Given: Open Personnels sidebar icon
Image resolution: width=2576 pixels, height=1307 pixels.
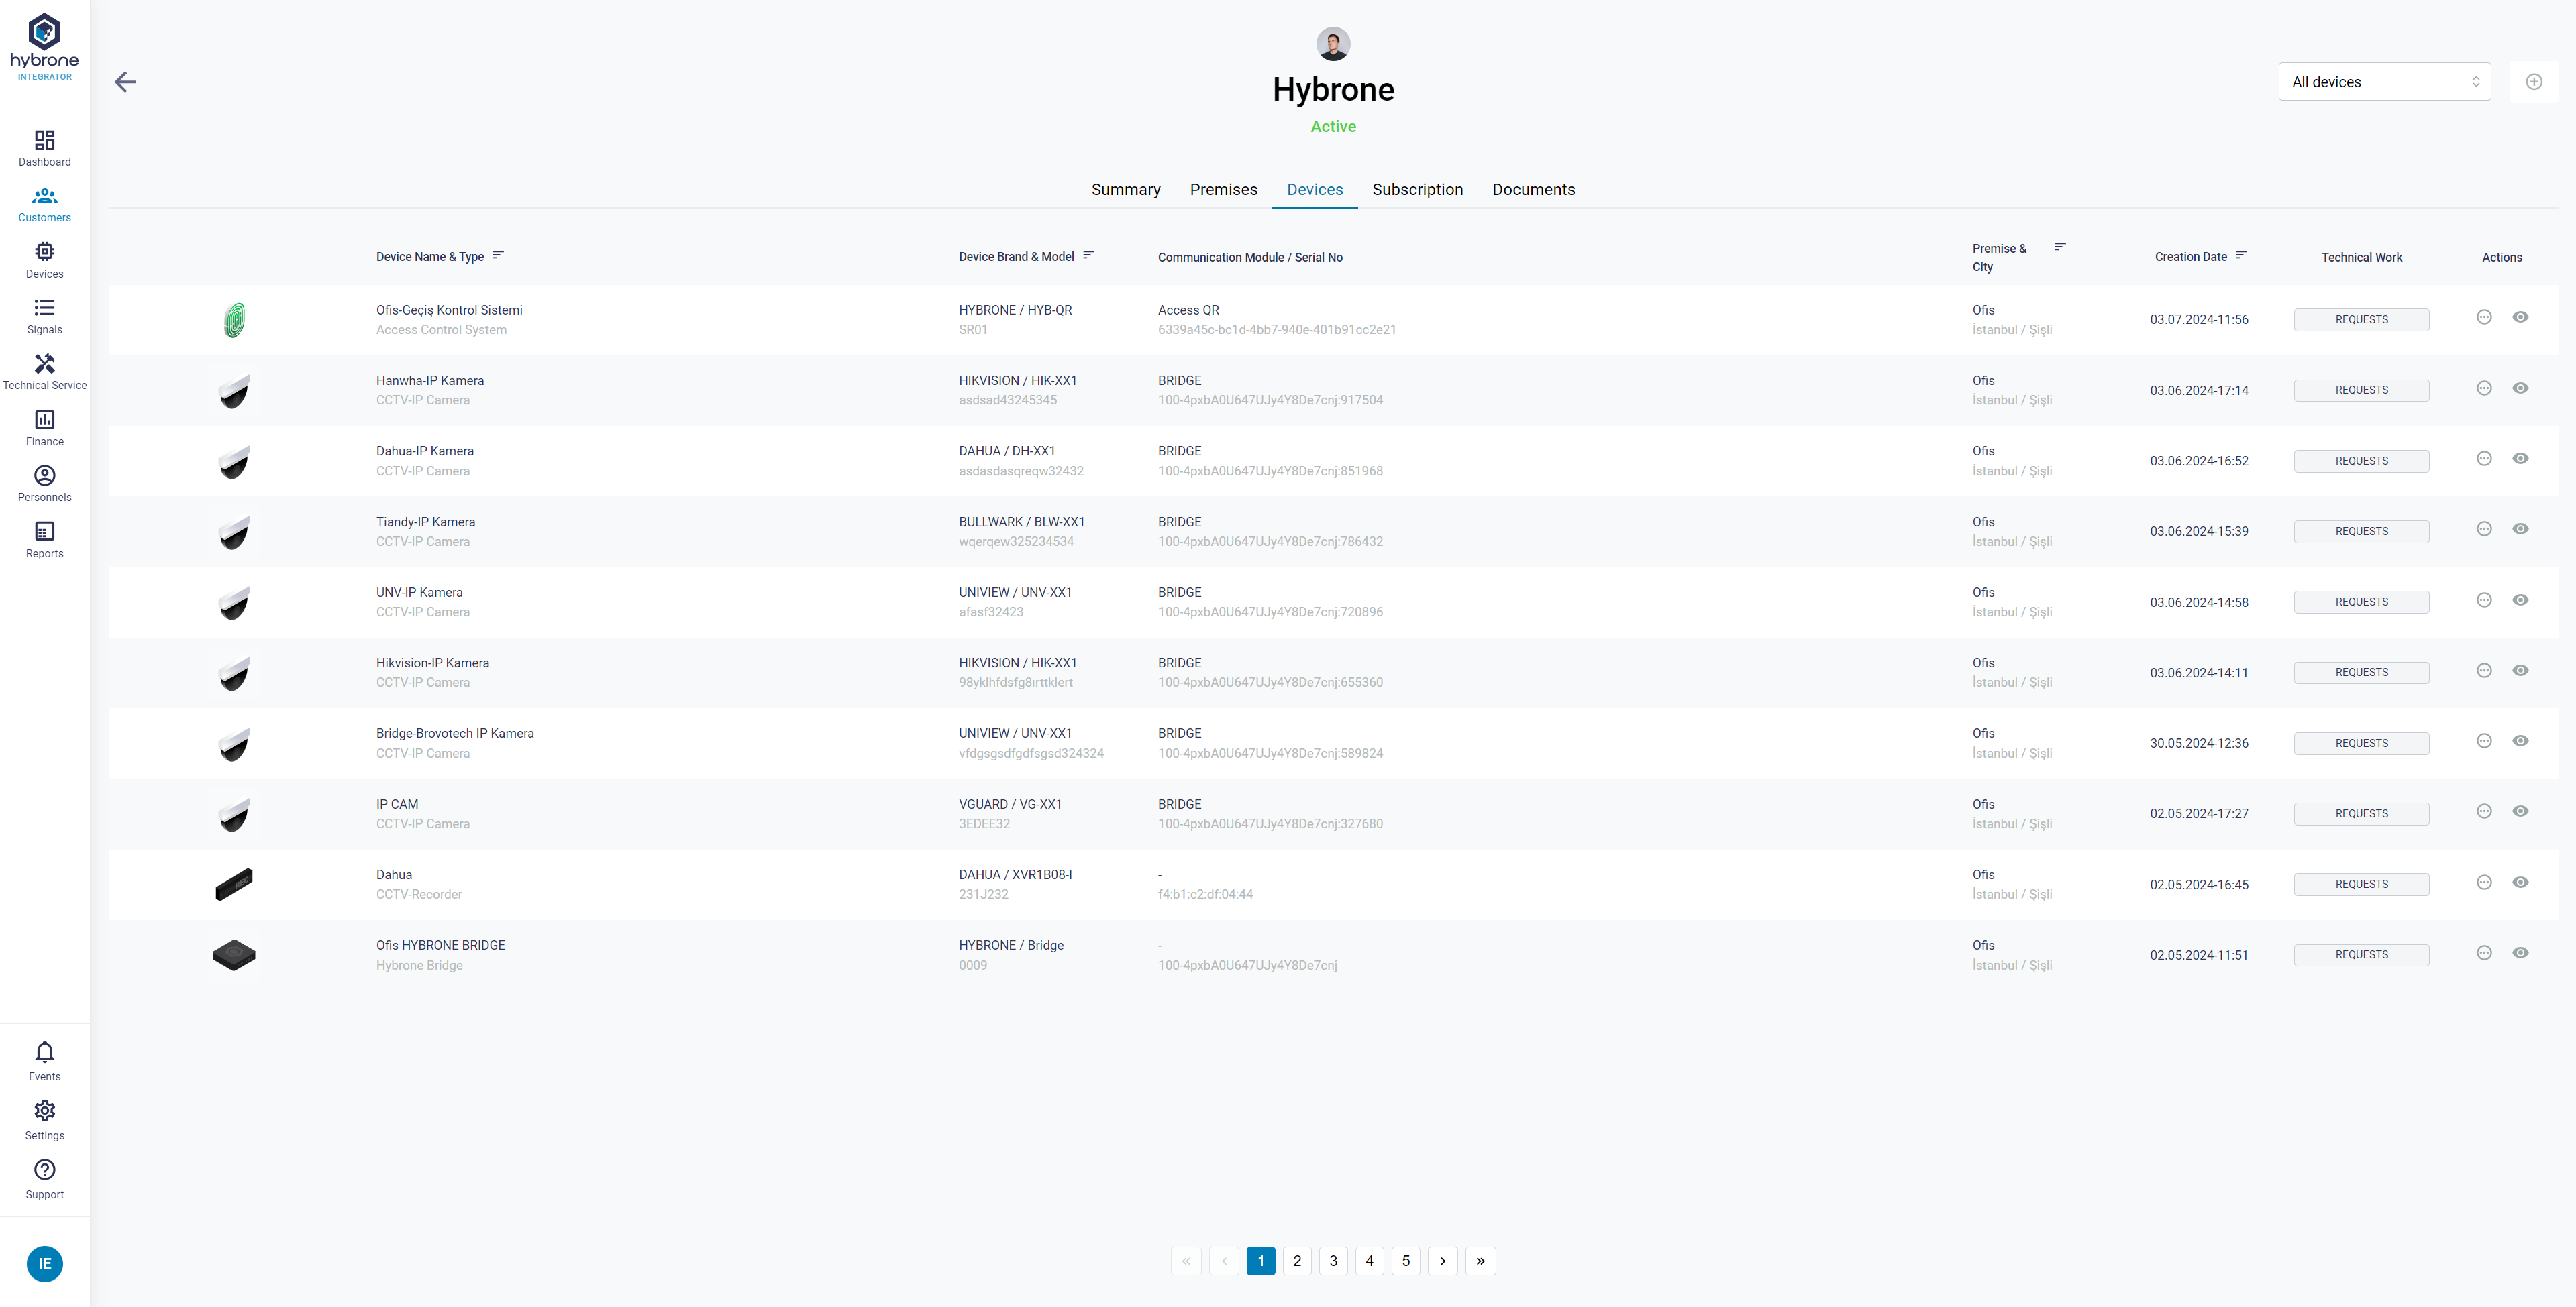Looking at the screenshot, I should (x=44, y=475).
